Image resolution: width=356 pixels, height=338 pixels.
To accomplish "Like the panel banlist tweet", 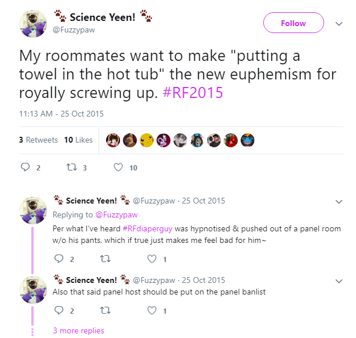I will (152, 311).
